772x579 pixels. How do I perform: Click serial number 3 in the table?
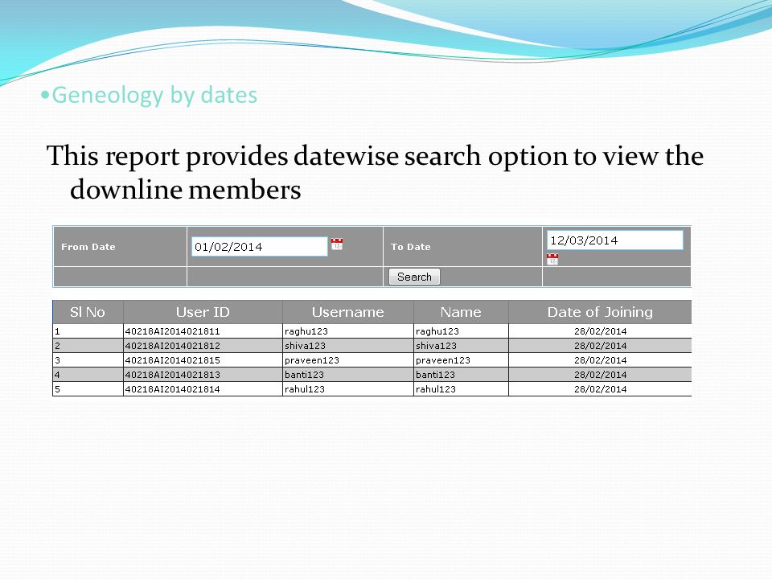click(x=57, y=360)
